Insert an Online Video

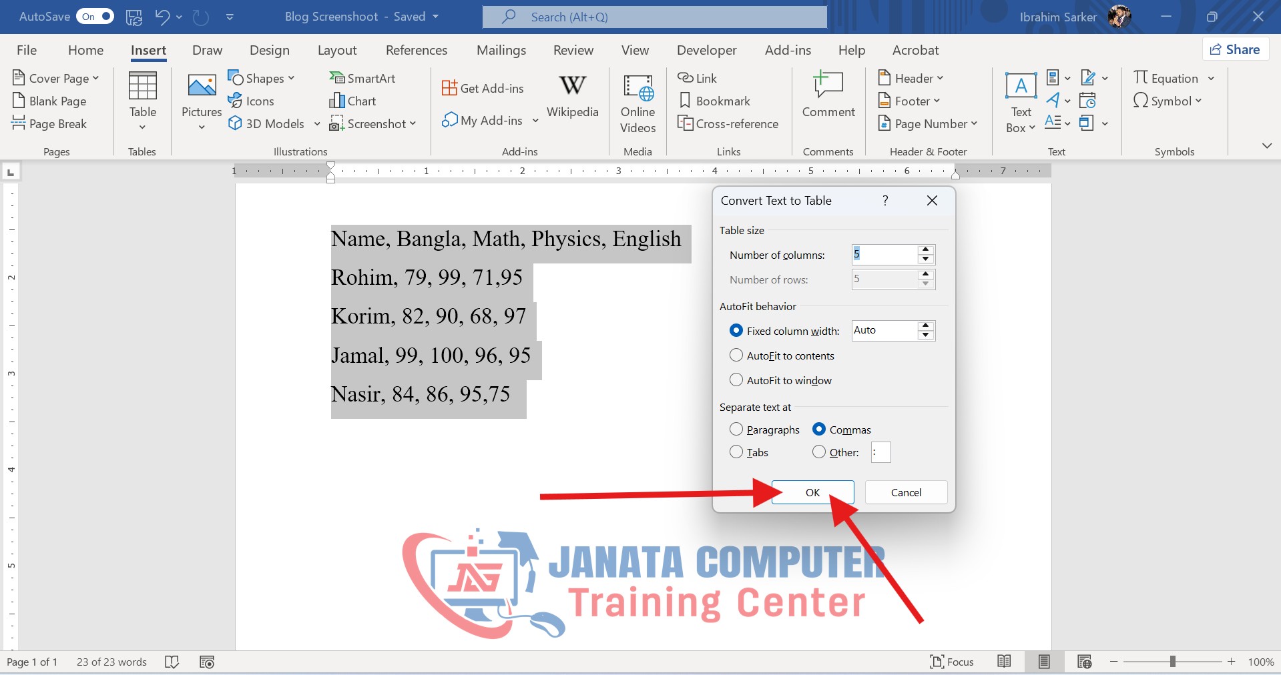[637, 103]
